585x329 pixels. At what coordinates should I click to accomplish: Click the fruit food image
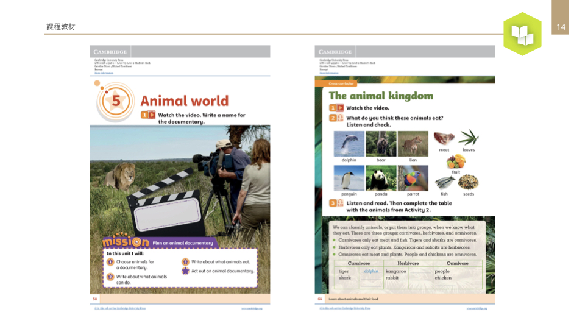point(456,161)
